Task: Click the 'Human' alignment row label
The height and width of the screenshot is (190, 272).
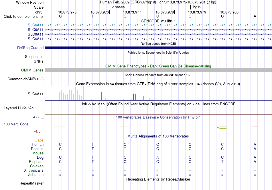Action: (38, 145)
